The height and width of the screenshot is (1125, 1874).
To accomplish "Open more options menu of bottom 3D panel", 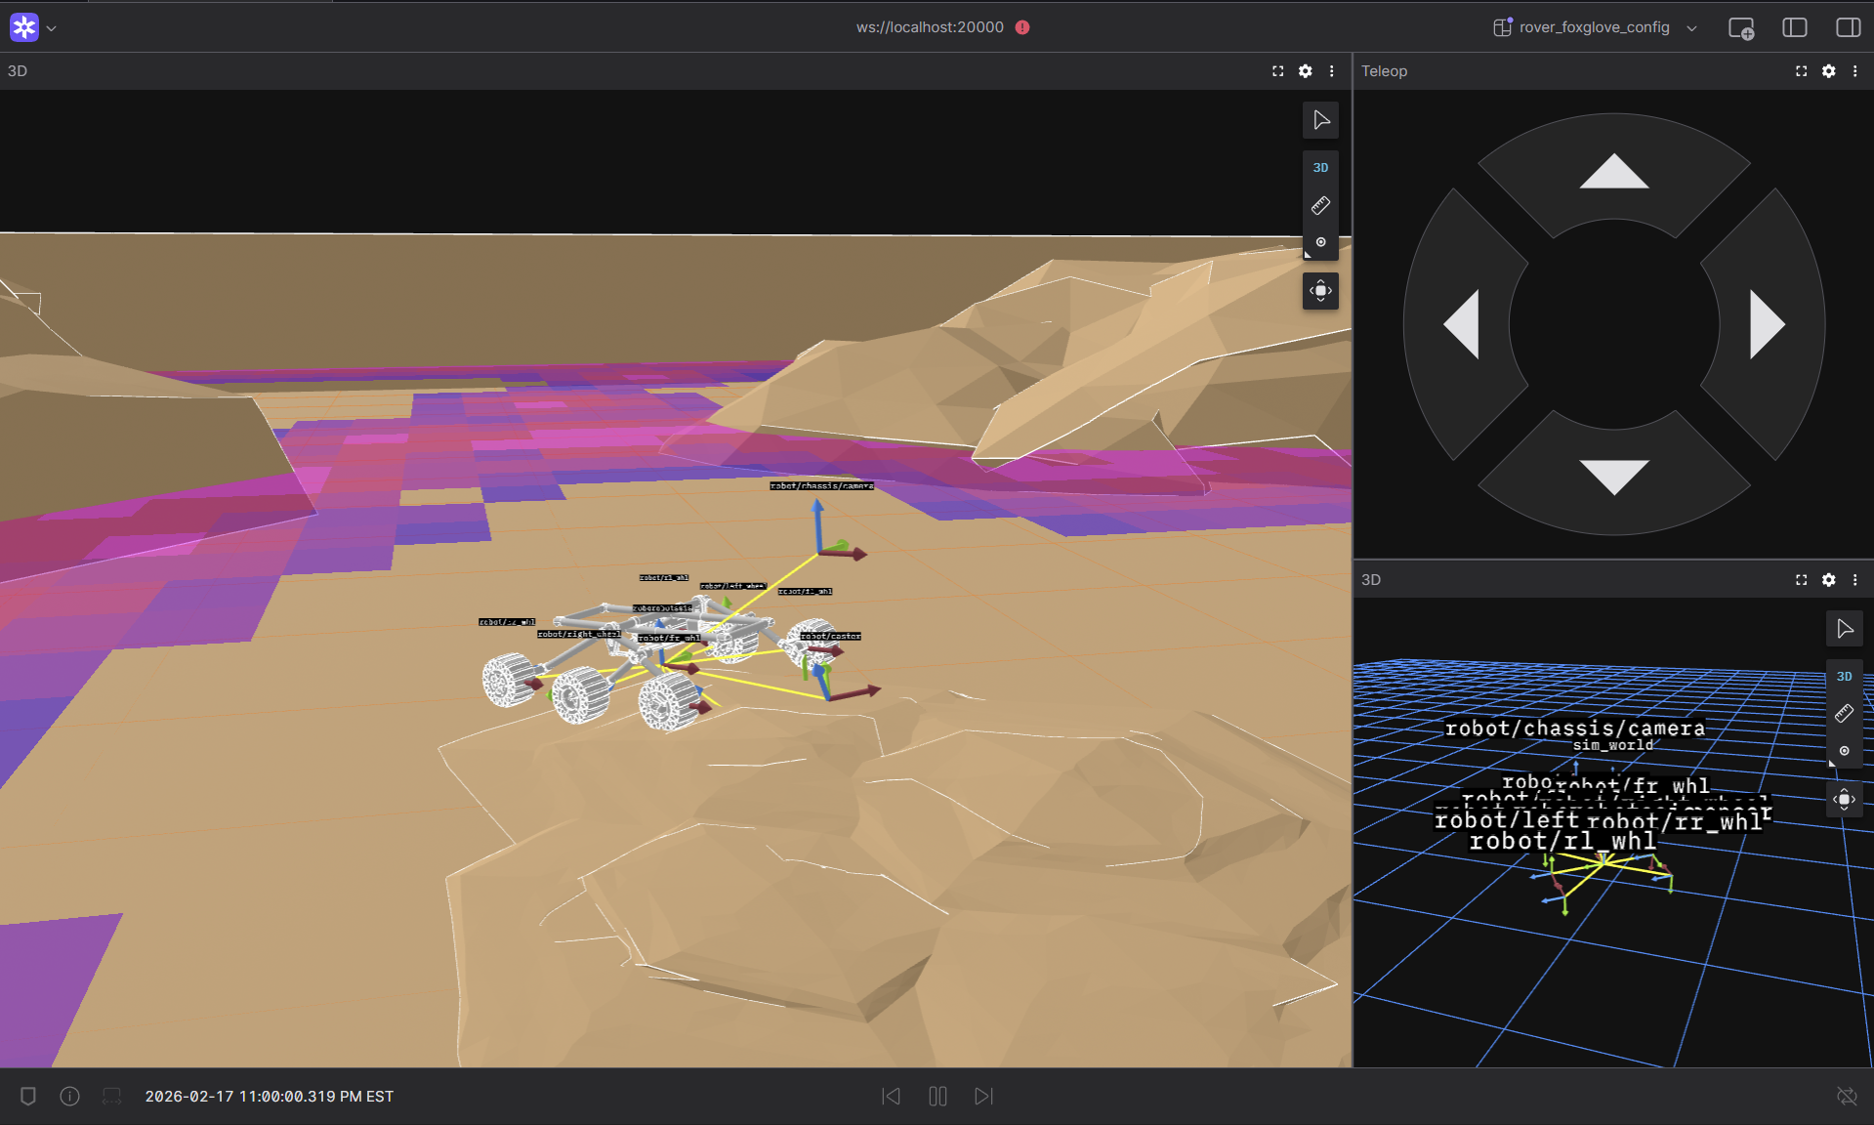I will click(x=1856, y=579).
